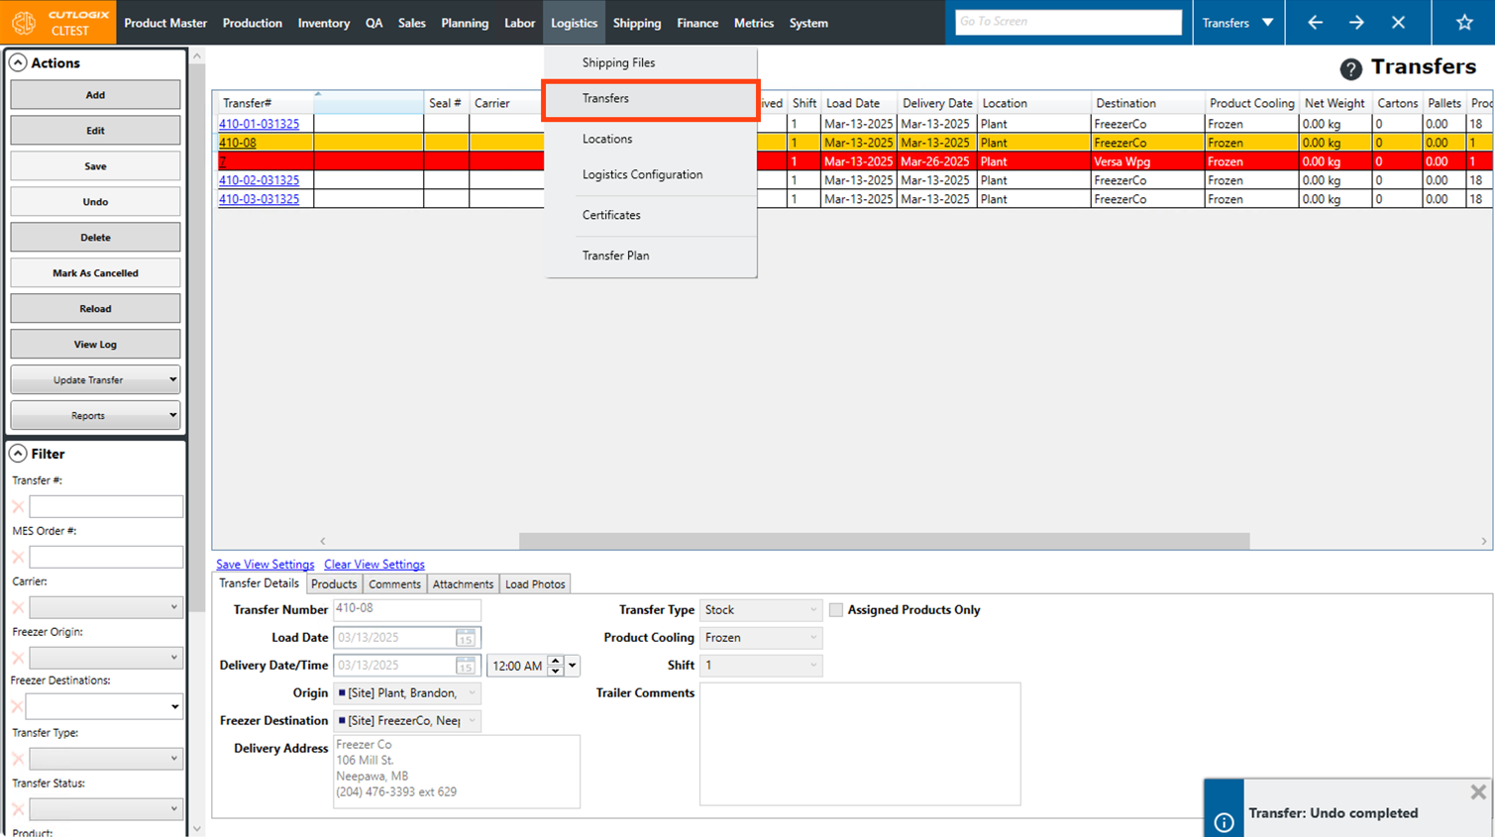This screenshot has height=837, width=1495.
Task: Open transfer link 410-01-031325
Action: click(x=259, y=124)
